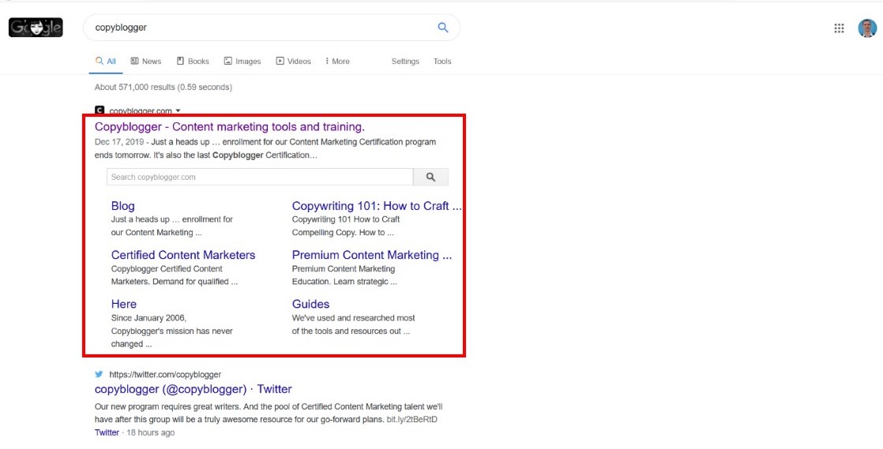Switch to the Images tab
The height and width of the screenshot is (449, 883).
click(x=242, y=62)
